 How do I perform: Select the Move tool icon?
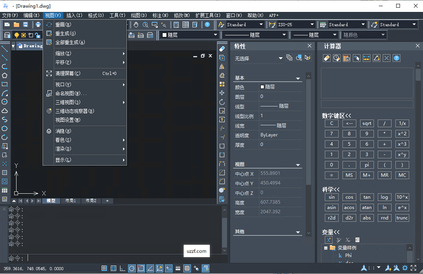pyautogui.click(x=222, y=93)
